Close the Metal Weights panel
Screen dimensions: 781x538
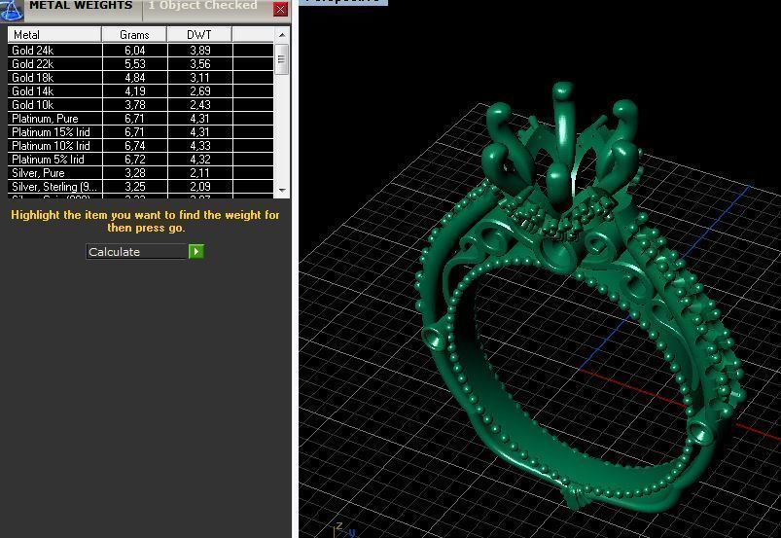click(280, 10)
